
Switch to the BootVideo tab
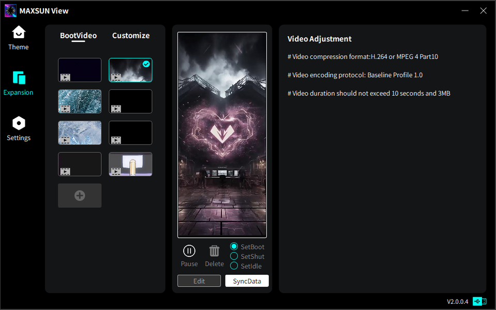tap(78, 36)
